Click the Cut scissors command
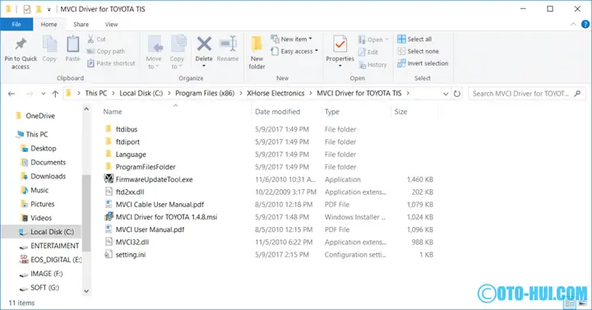592x310 pixels. coord(97,39)
